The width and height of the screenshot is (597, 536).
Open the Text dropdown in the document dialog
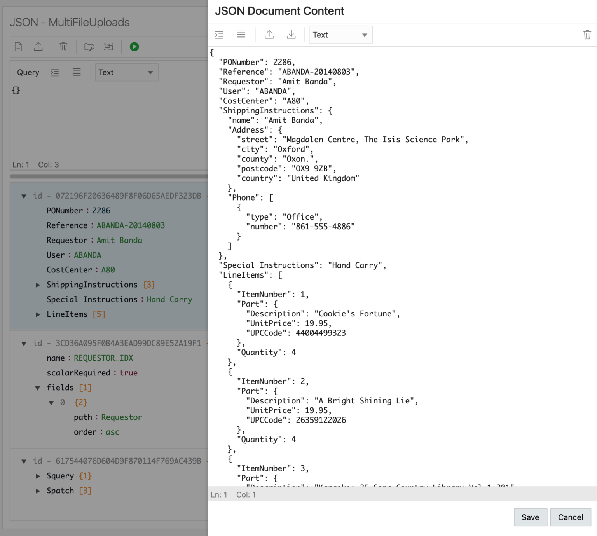click(340, 35)
